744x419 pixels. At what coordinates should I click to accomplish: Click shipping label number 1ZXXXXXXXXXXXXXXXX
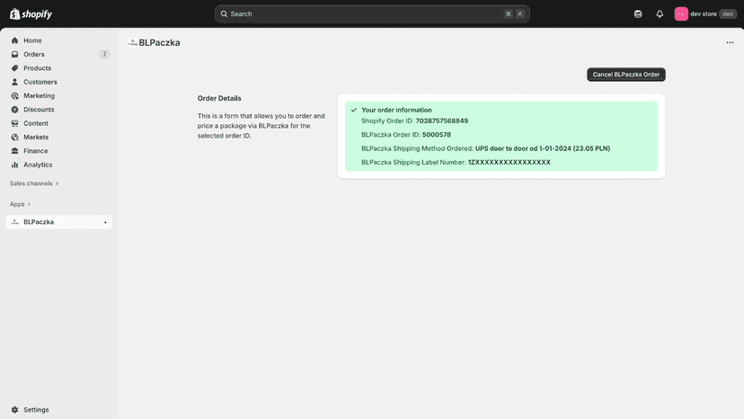point(509,162)
